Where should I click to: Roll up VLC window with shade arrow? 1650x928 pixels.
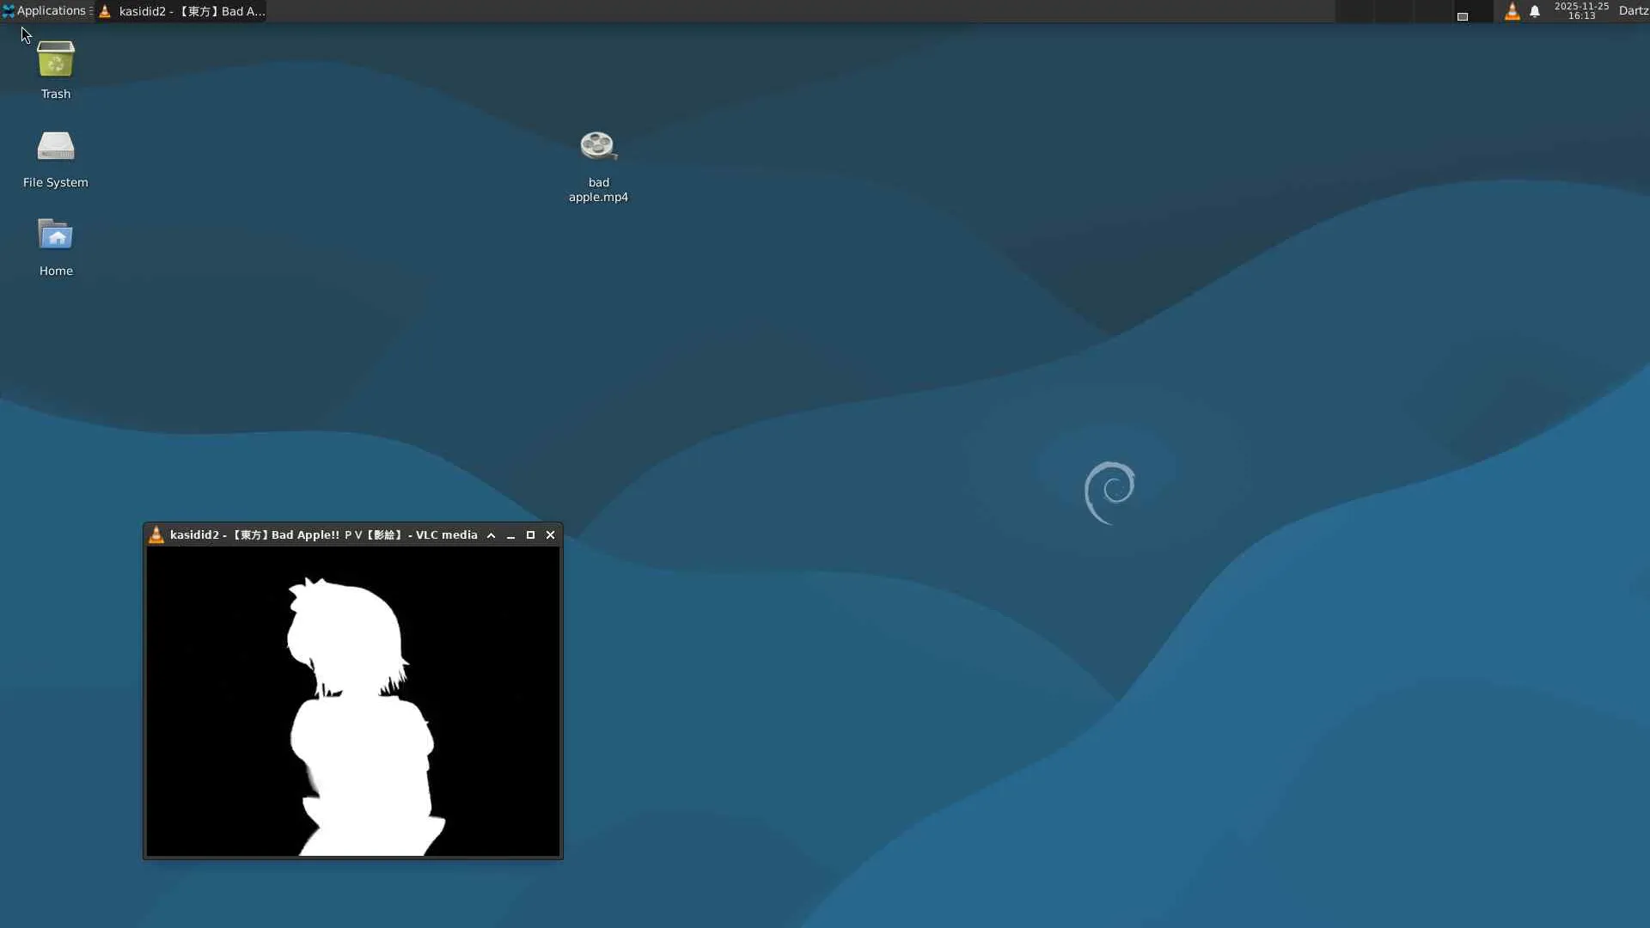[x=492, y=535]
